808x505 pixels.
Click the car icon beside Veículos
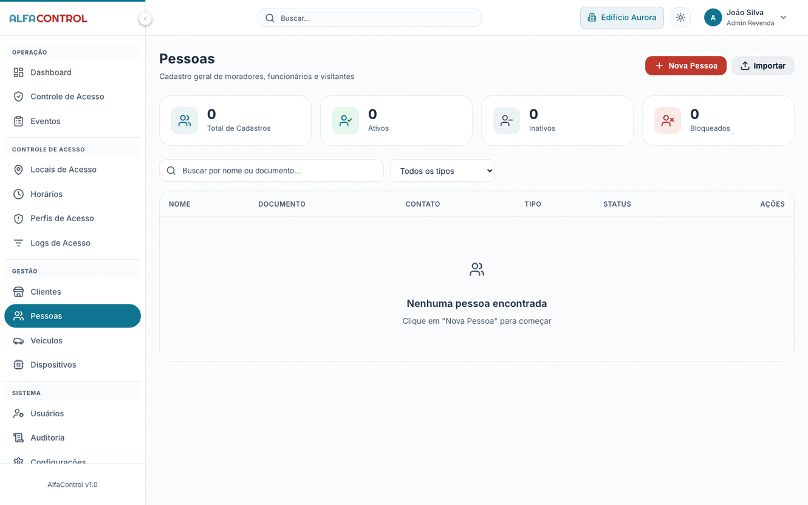(x=19, y=340)
